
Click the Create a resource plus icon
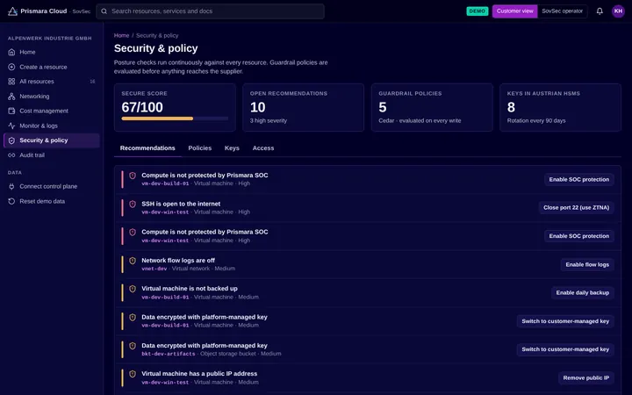tap(11, 67)
